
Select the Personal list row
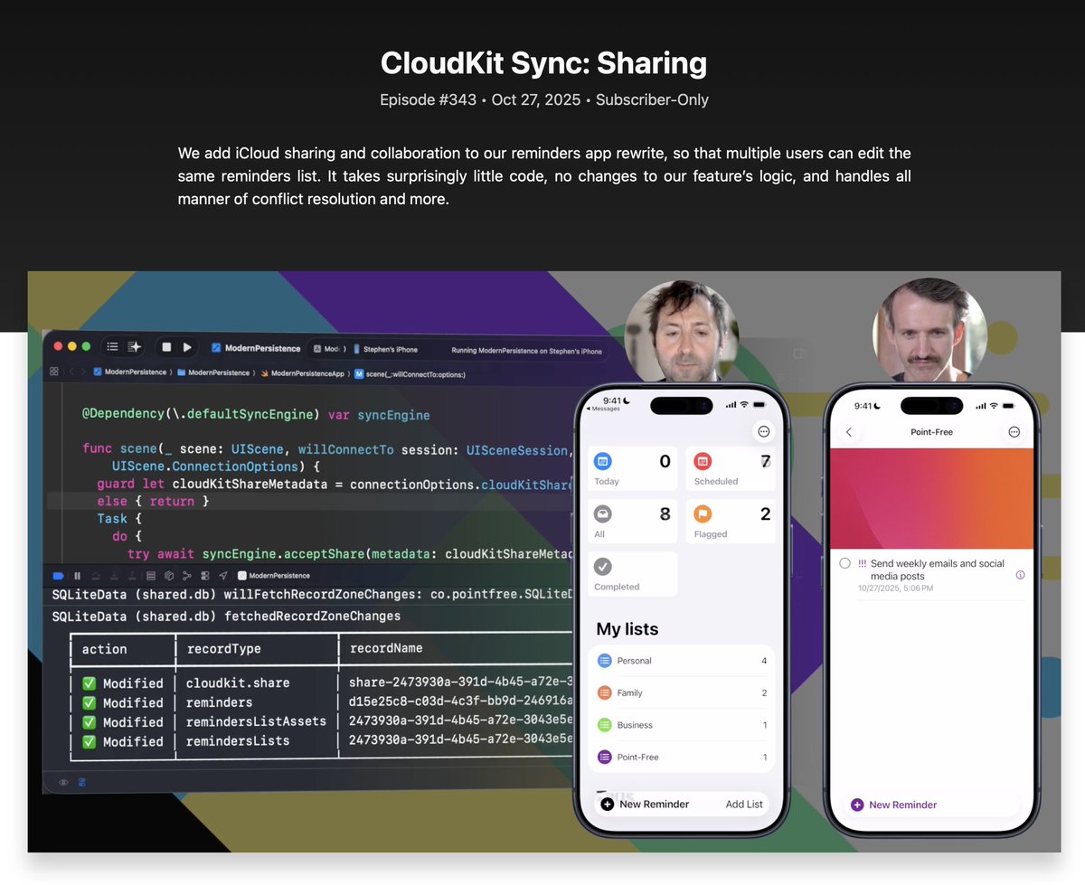coord(682,661)
